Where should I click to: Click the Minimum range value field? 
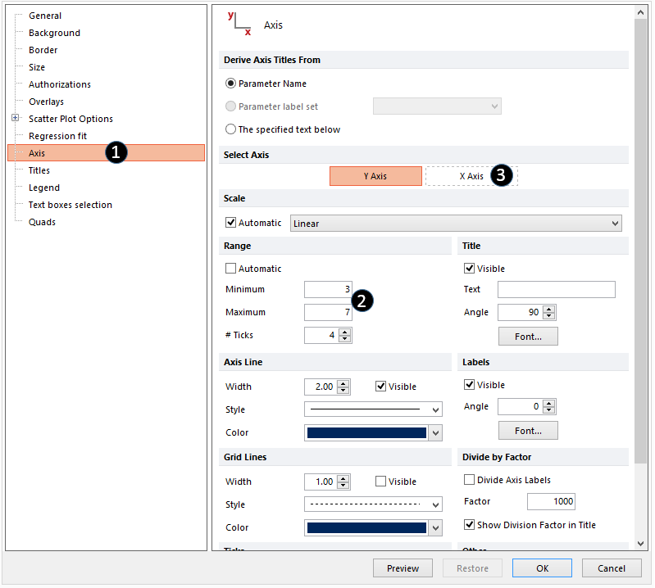328,289
